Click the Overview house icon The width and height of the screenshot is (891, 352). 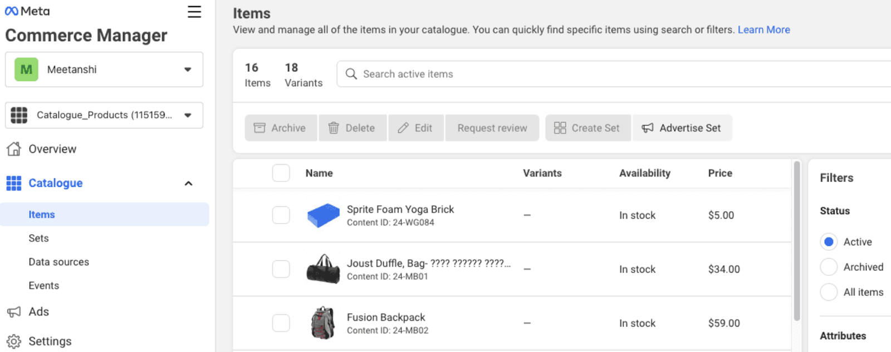coord(14,149)
